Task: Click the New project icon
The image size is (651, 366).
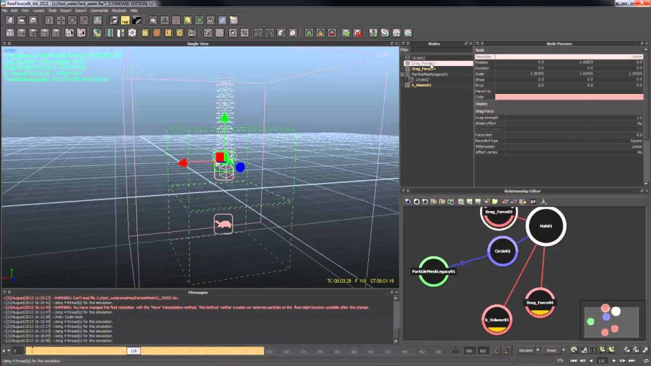Action: point(10,20)
